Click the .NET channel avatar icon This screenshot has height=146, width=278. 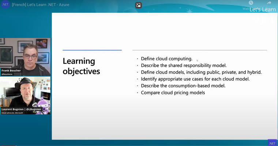pos(5,4)
